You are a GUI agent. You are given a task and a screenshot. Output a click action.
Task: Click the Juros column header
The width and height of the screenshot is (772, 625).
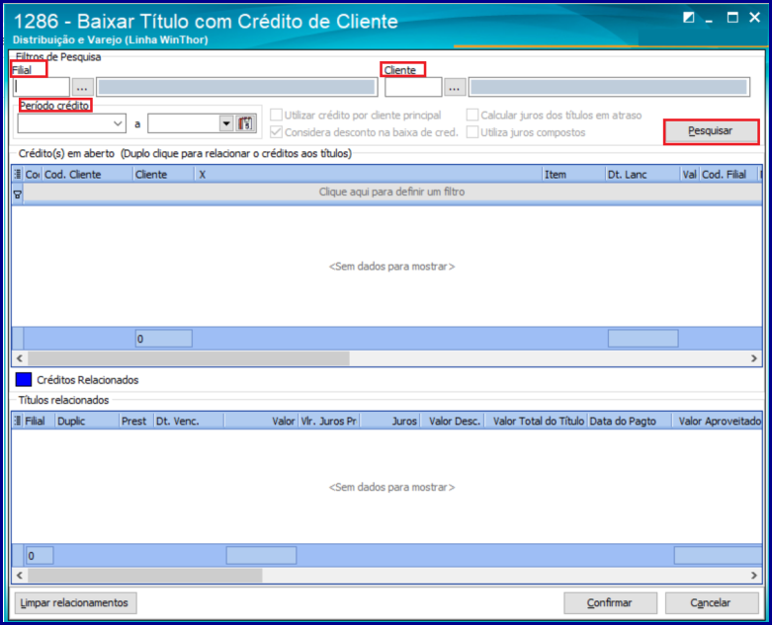[389, 422]
